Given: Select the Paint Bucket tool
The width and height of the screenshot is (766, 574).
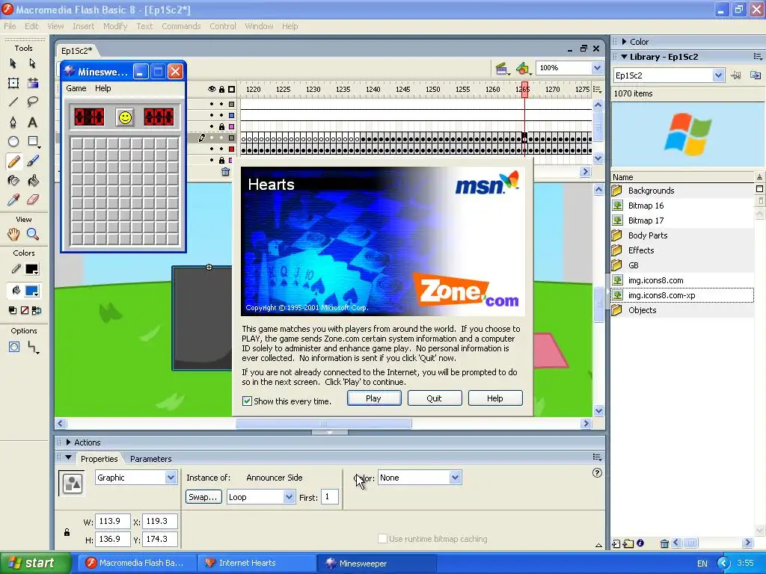Looking at the screenshot, I should click(33, 181).
